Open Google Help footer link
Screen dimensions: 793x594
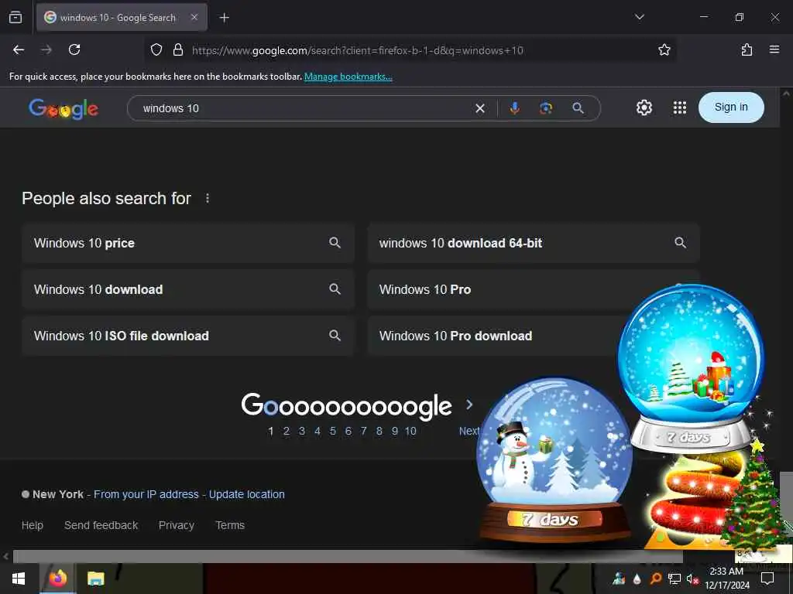pos(33,525)
